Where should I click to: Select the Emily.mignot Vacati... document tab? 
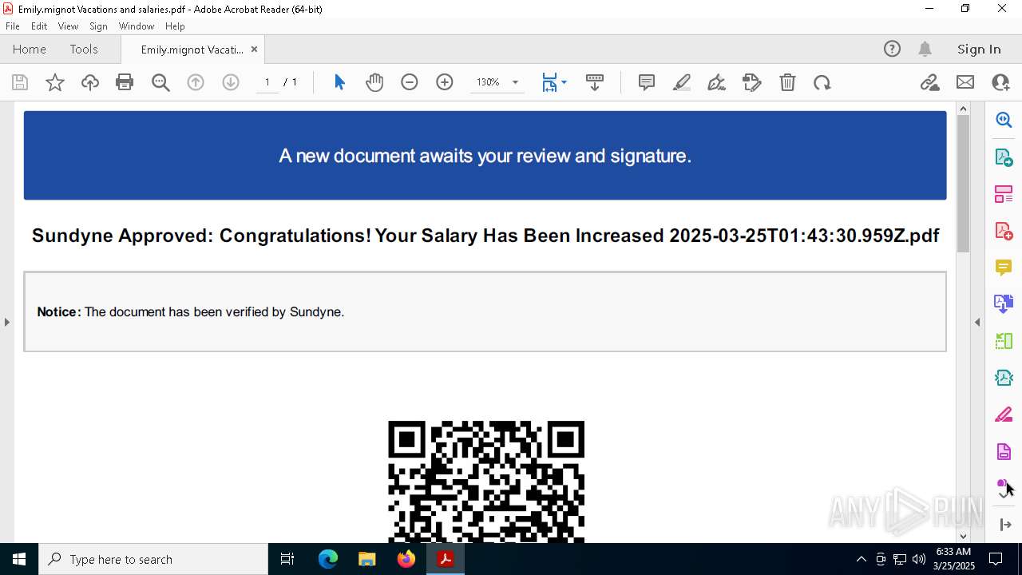click(x=192, y=50)
